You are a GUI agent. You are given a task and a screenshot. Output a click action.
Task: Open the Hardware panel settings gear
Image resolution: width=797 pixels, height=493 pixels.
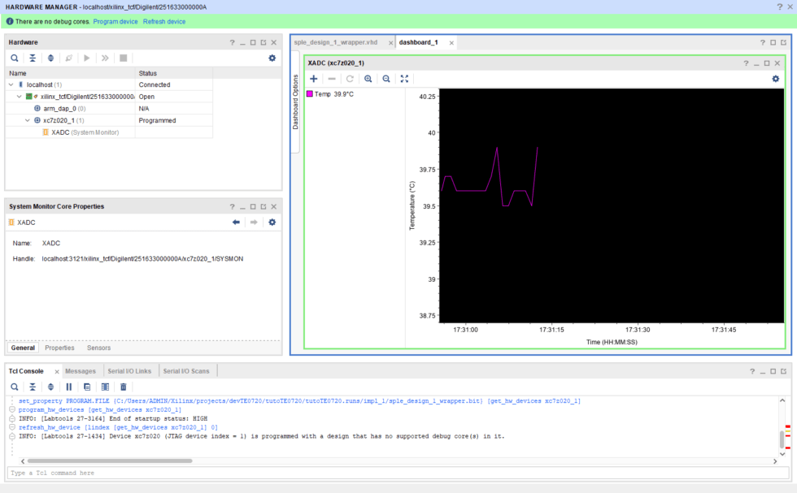pos(272,58)
